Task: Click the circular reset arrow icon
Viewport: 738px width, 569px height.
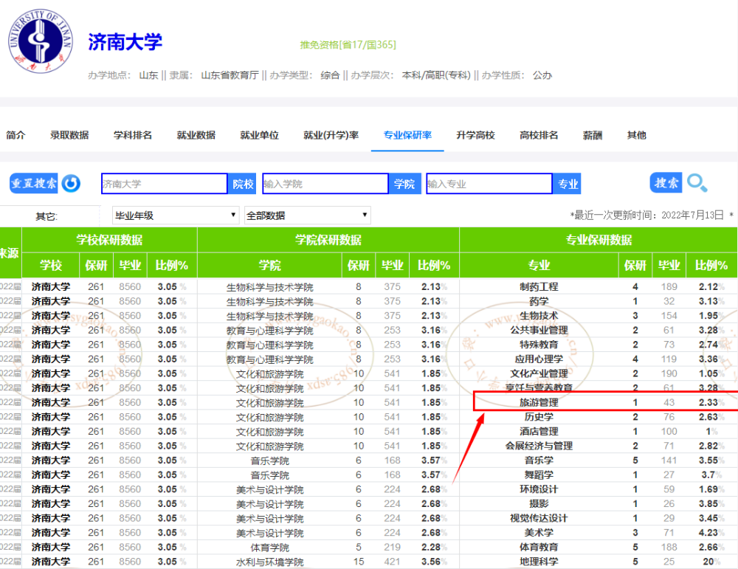Action: tap(71, 184)
